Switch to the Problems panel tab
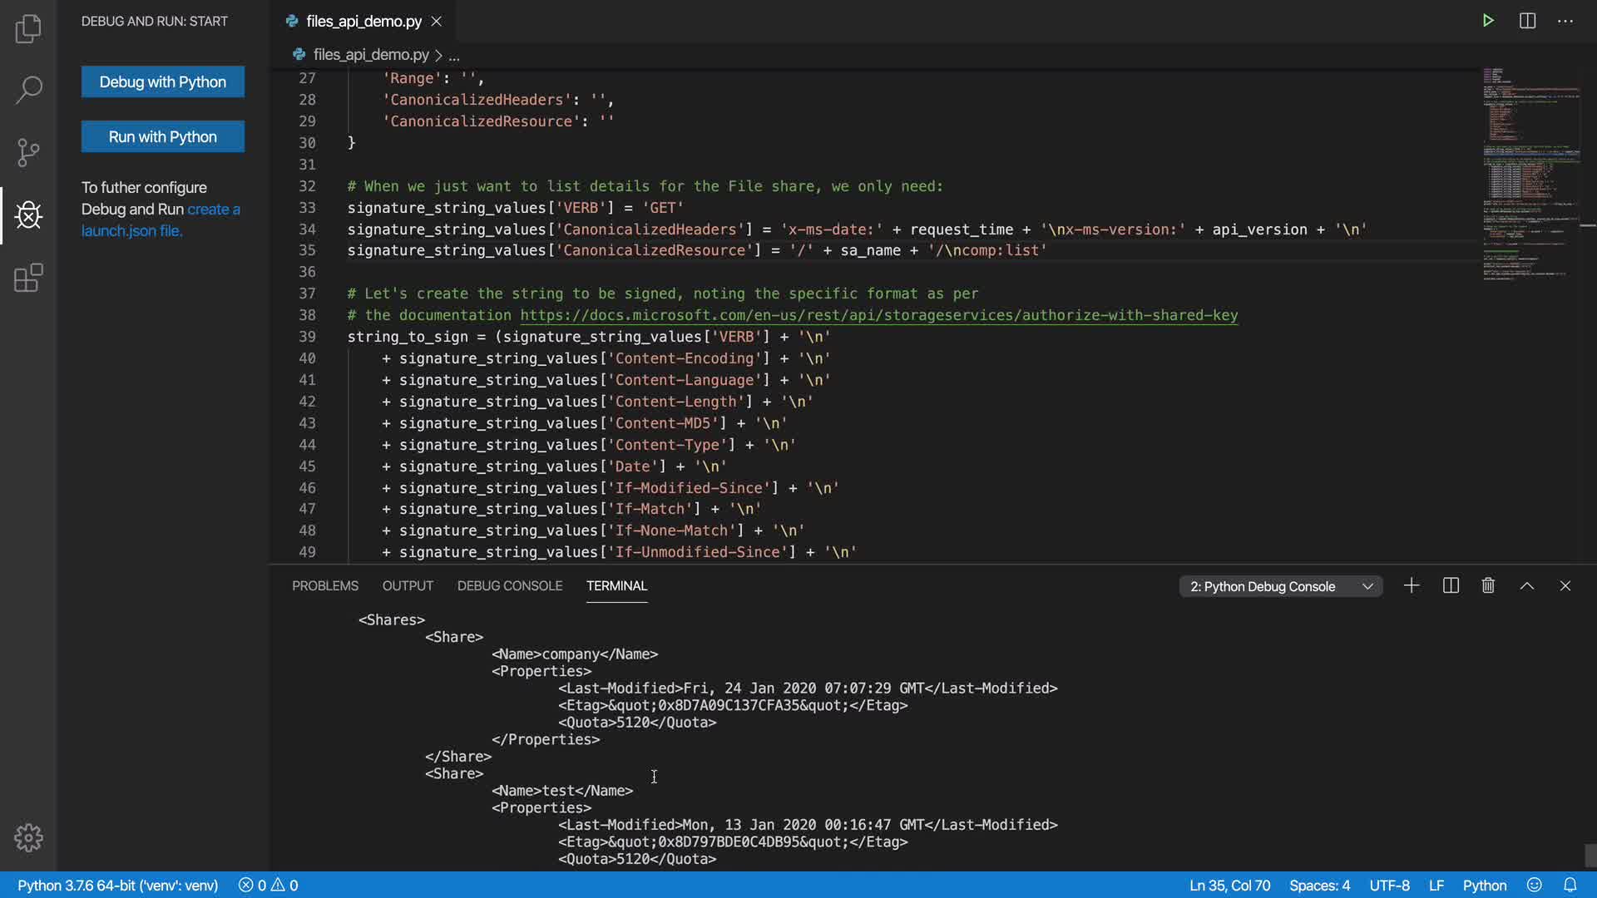The height and width of the screenshot is (898, 1597). 325,586
